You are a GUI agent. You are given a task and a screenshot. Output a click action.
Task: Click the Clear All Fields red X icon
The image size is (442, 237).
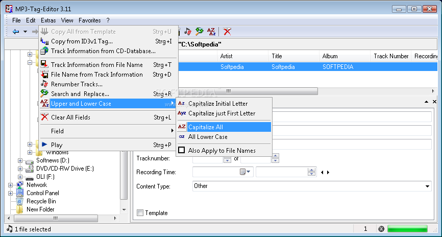click(x=44, y=117)
